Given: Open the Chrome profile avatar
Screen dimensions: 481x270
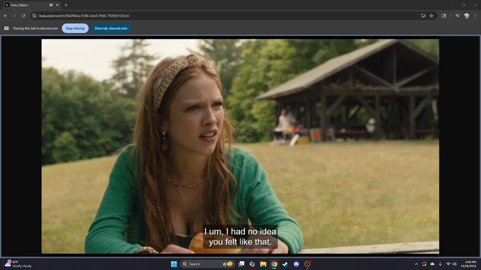Looking at the screenshot, I should (x=466, y=16).
